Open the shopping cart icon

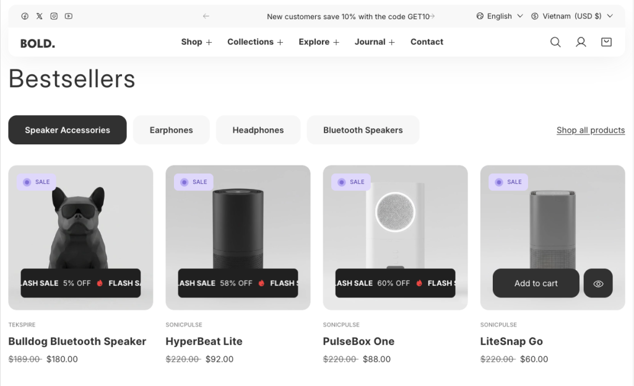606,42
